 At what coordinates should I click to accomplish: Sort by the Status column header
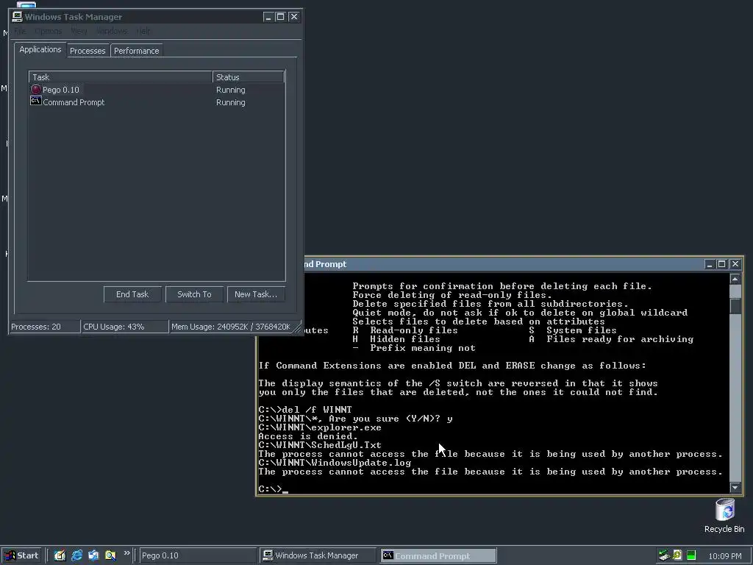(249, 77)
